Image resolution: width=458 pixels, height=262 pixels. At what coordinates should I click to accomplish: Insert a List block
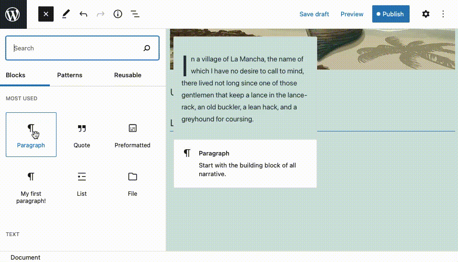82,184
